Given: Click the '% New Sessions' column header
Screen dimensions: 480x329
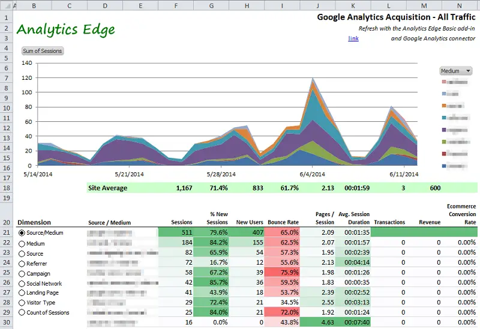Looking at the screenshot, I should coord(217,218).
